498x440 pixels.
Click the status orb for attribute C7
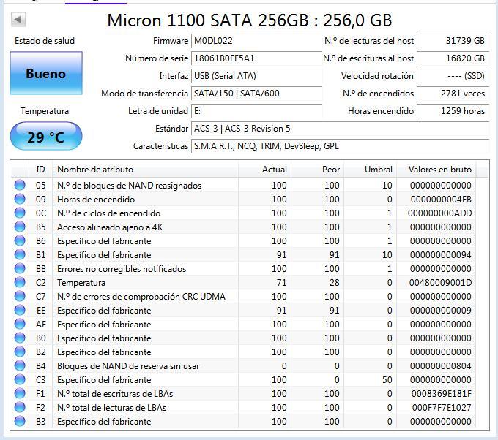coord(20,296)
